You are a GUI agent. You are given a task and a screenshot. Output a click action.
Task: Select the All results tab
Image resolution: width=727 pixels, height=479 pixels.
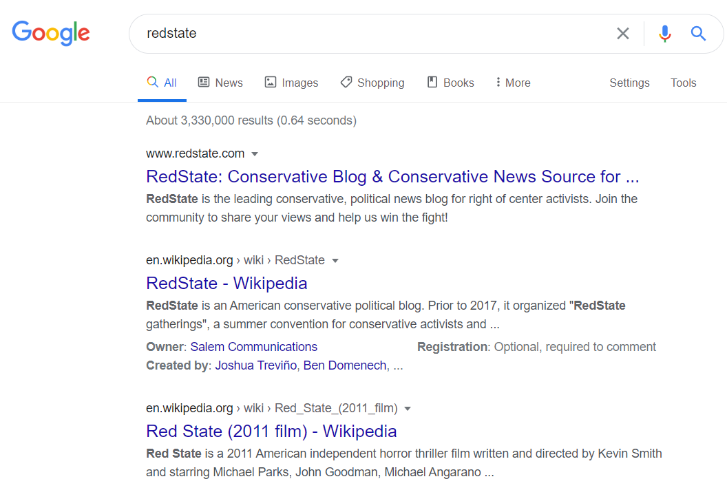click(162, 83)
